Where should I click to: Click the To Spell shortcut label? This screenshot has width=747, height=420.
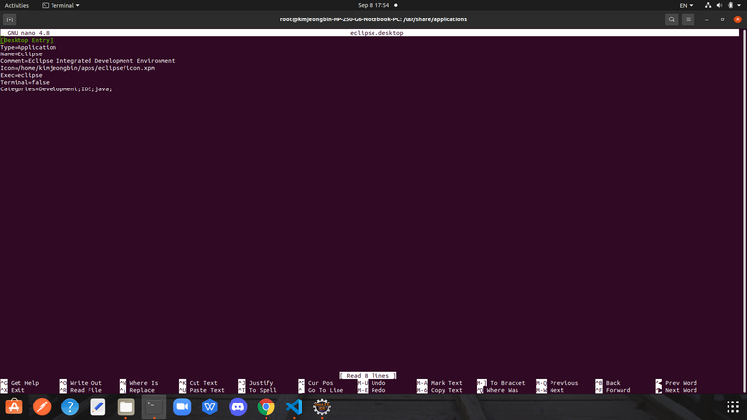pos(263,390)
